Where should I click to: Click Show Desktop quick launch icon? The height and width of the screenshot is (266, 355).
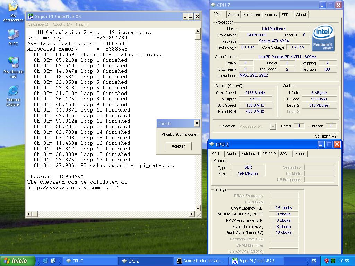tap(53, 261)
